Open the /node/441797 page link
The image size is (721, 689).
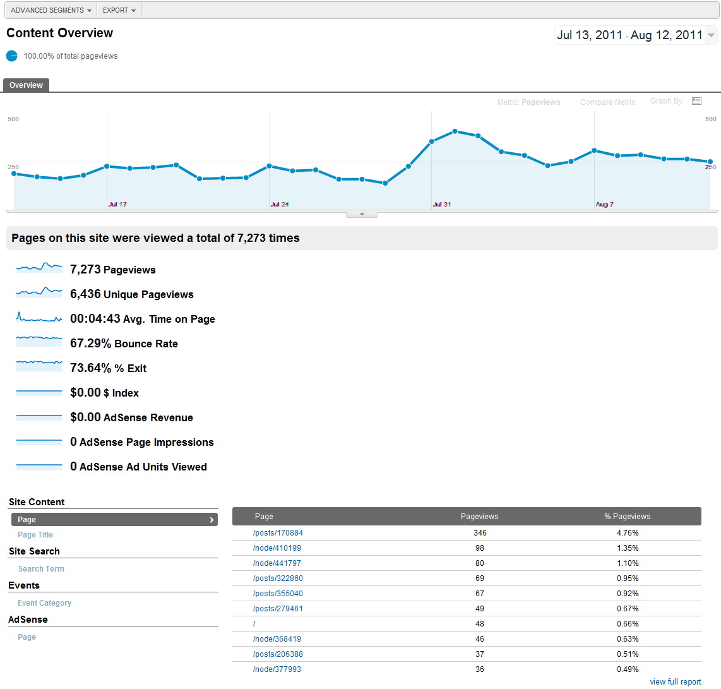click(277, 563)
